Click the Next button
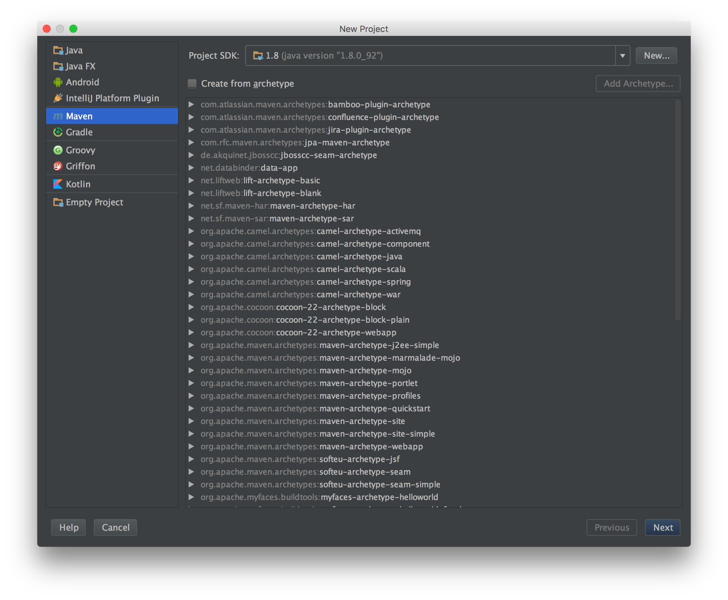Image resolution: width=728 pixels, height=600 pixels. [662, 528]
